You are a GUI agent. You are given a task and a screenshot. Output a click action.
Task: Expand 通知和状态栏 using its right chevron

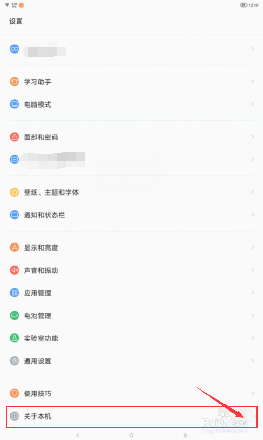(252, 215)
